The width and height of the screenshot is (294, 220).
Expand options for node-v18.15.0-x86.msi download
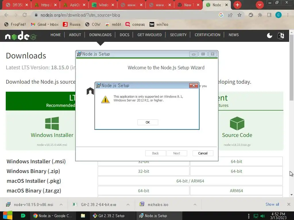[61, 205]
